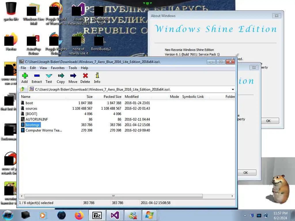Click the red Delete toolbar icon
The image size is (295, 221).
[x=85, y=78]
